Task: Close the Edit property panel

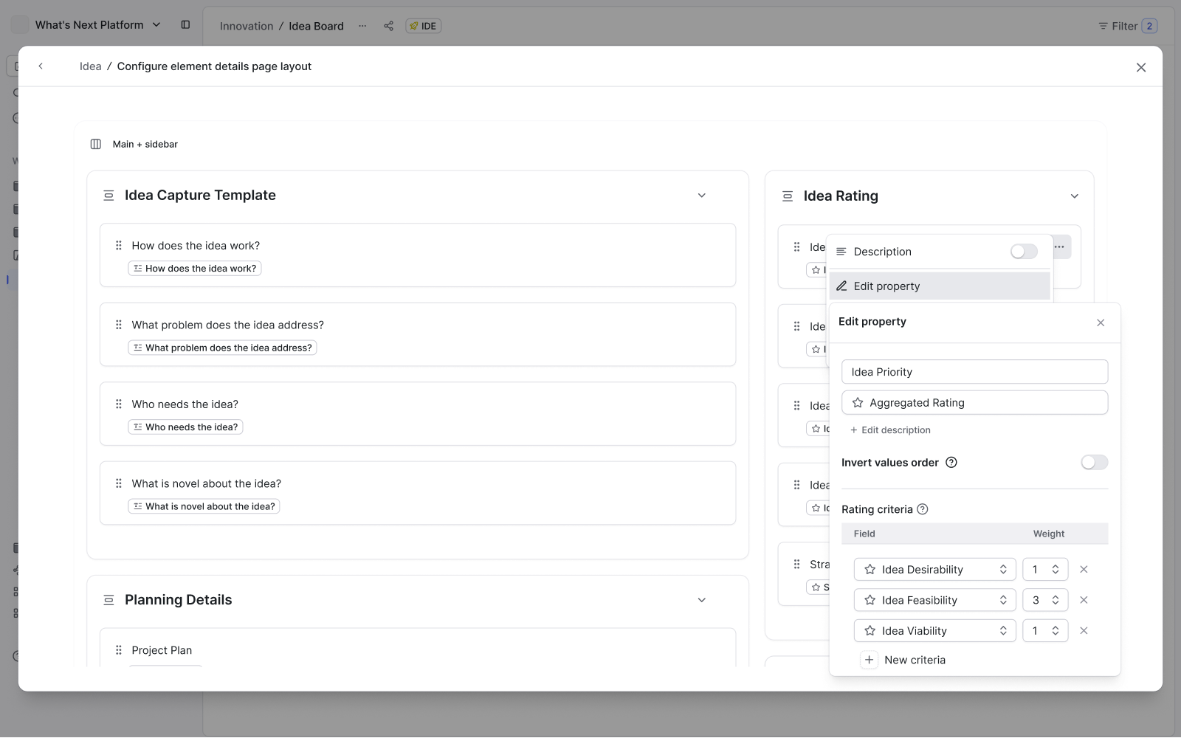Action: tap(1101, 323)
